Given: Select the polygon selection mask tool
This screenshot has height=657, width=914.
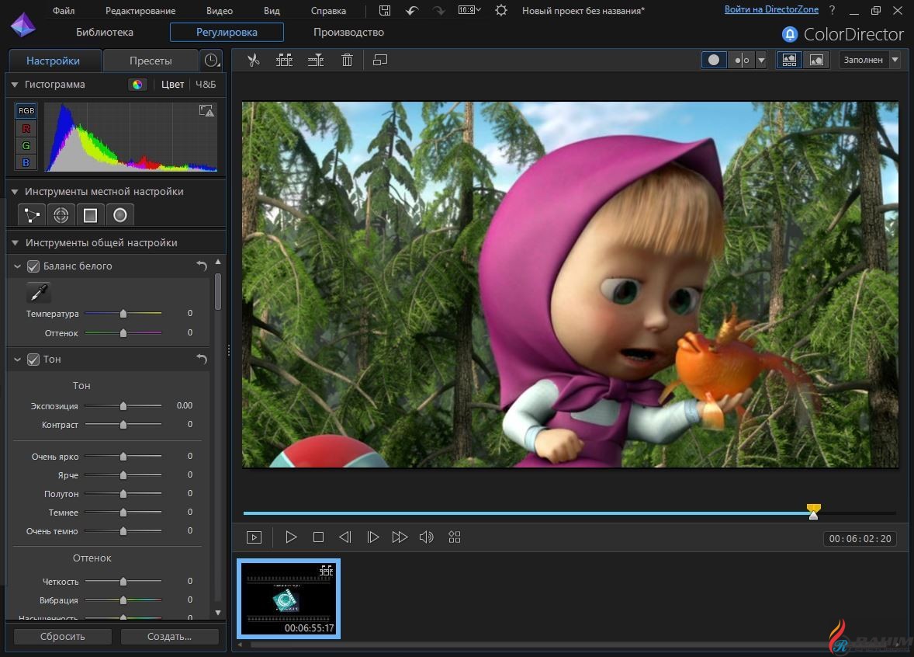Looking at the screenshot, I should point(32,215).
